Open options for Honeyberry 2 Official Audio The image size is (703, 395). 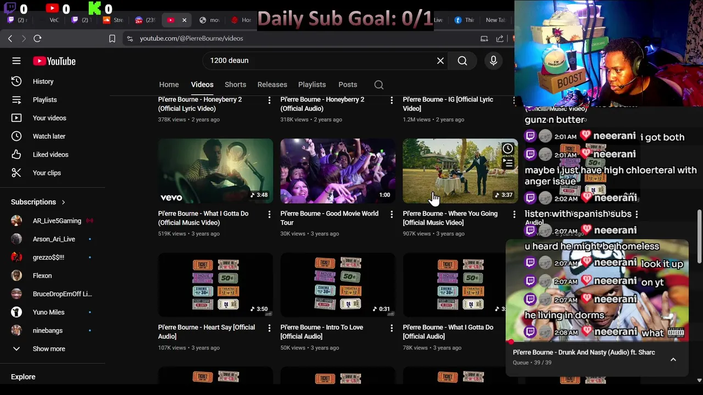coord(392,100)
